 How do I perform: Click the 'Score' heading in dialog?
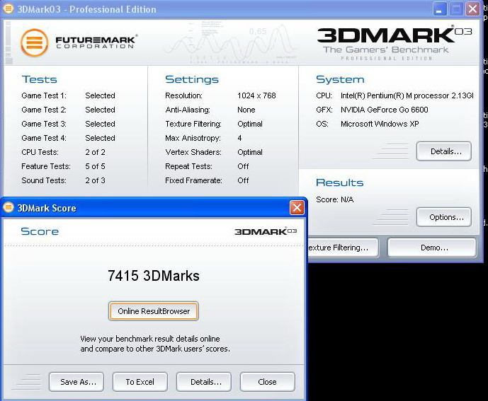coord(40,231)
